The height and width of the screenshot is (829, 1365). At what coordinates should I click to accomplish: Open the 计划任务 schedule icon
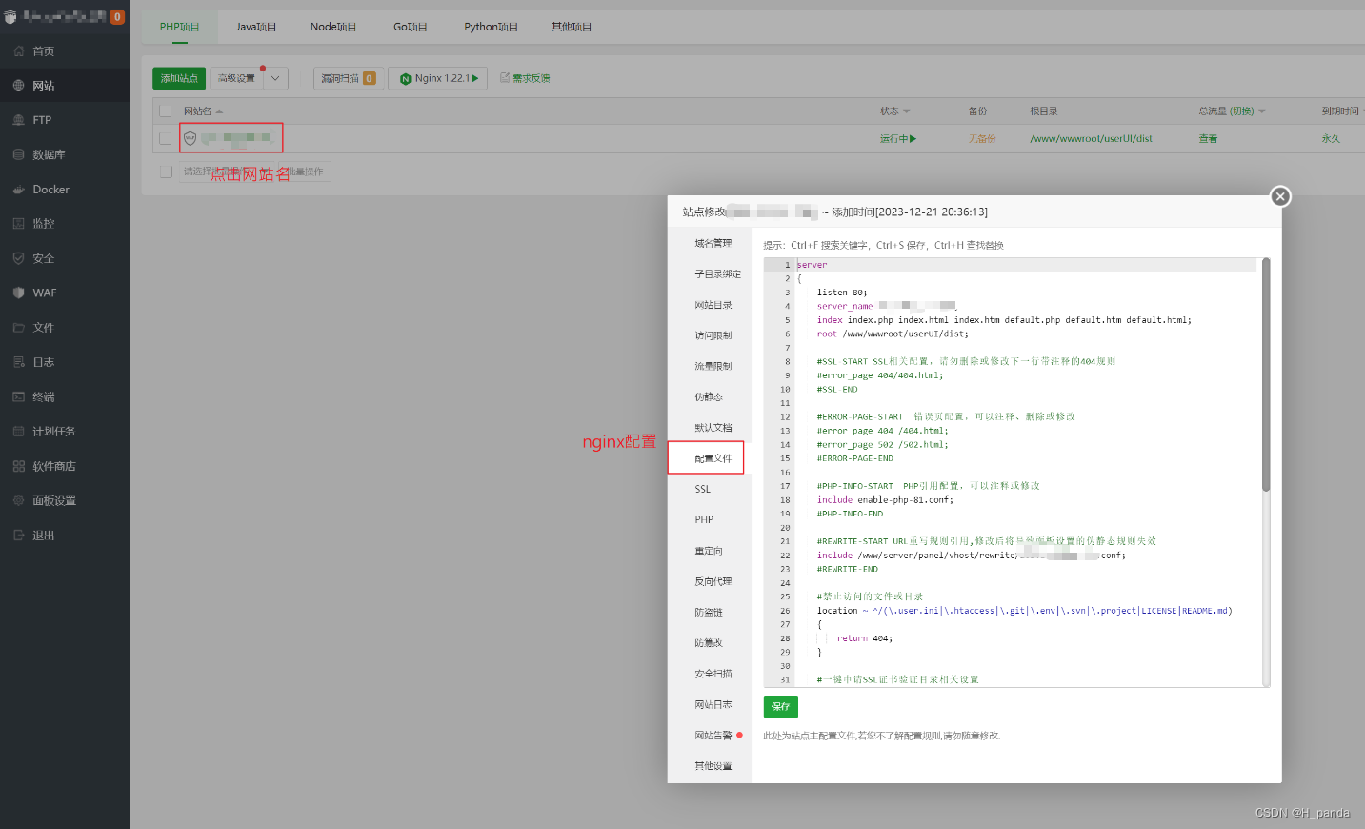18,432
